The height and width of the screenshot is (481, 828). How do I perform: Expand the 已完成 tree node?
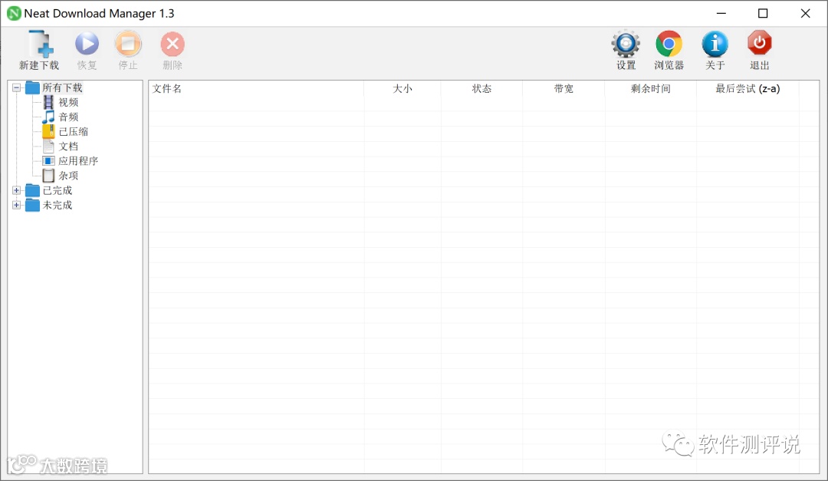click(16, 190)
